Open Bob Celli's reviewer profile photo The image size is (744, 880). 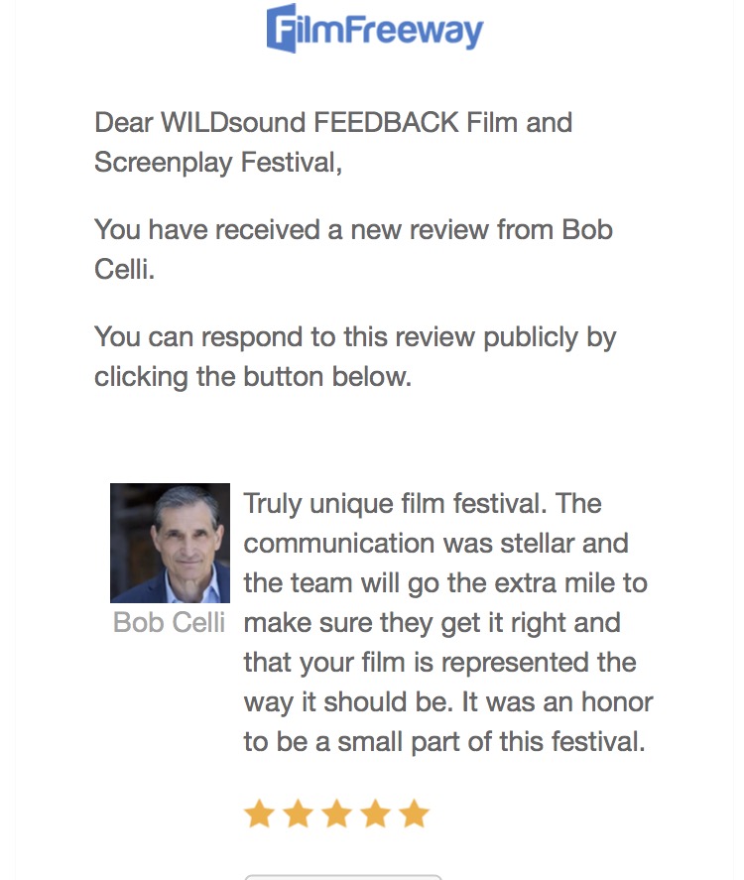170,543
